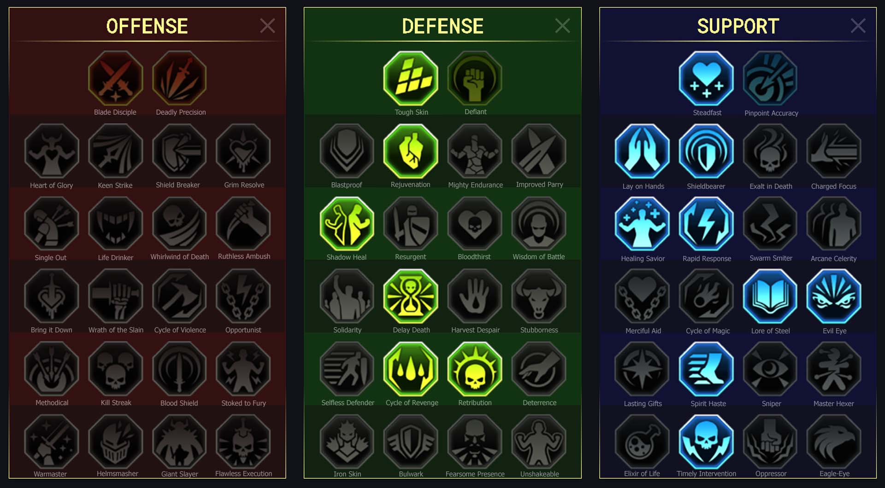The image size is (885, 488).
Task: Pick the Bulwark shield mastery
Action: click(x=411, y=441)
